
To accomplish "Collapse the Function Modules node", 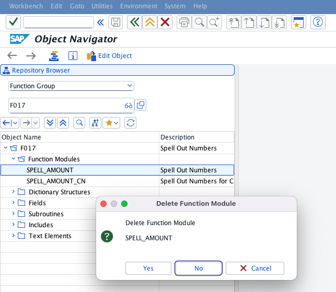I will 14,158.
